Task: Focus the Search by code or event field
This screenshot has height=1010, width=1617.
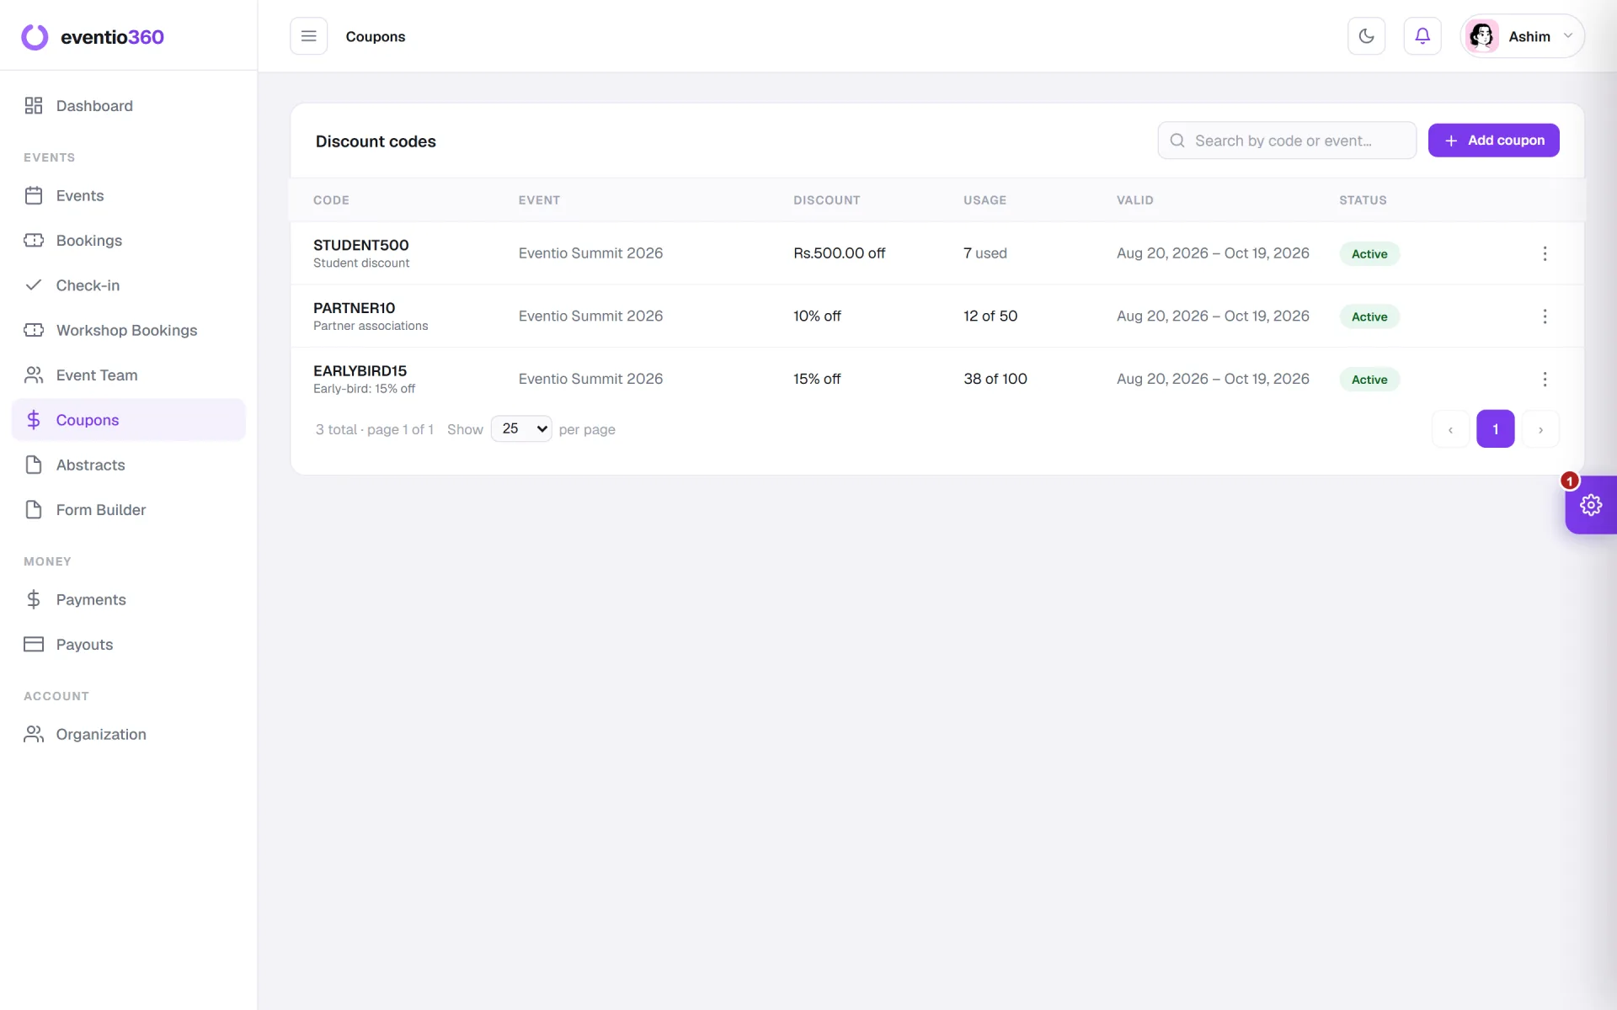Action: tap(1287, 141)
